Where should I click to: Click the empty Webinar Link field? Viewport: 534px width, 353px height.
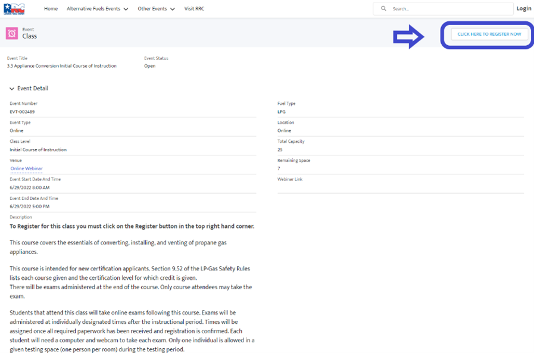pyautogui.click(x=400, y=188)
